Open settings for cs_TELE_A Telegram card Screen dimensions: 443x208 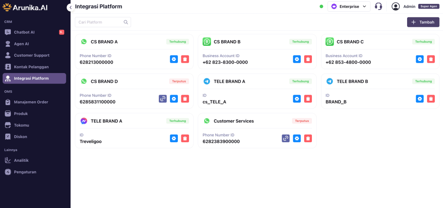pyautogui.click(x=297, y=99)
